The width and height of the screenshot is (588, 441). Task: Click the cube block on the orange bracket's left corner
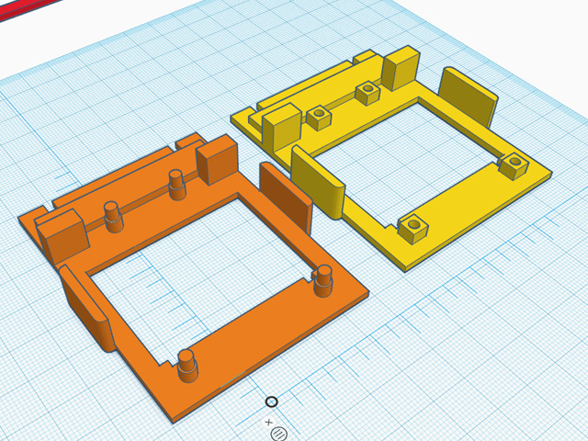(62, 239)
